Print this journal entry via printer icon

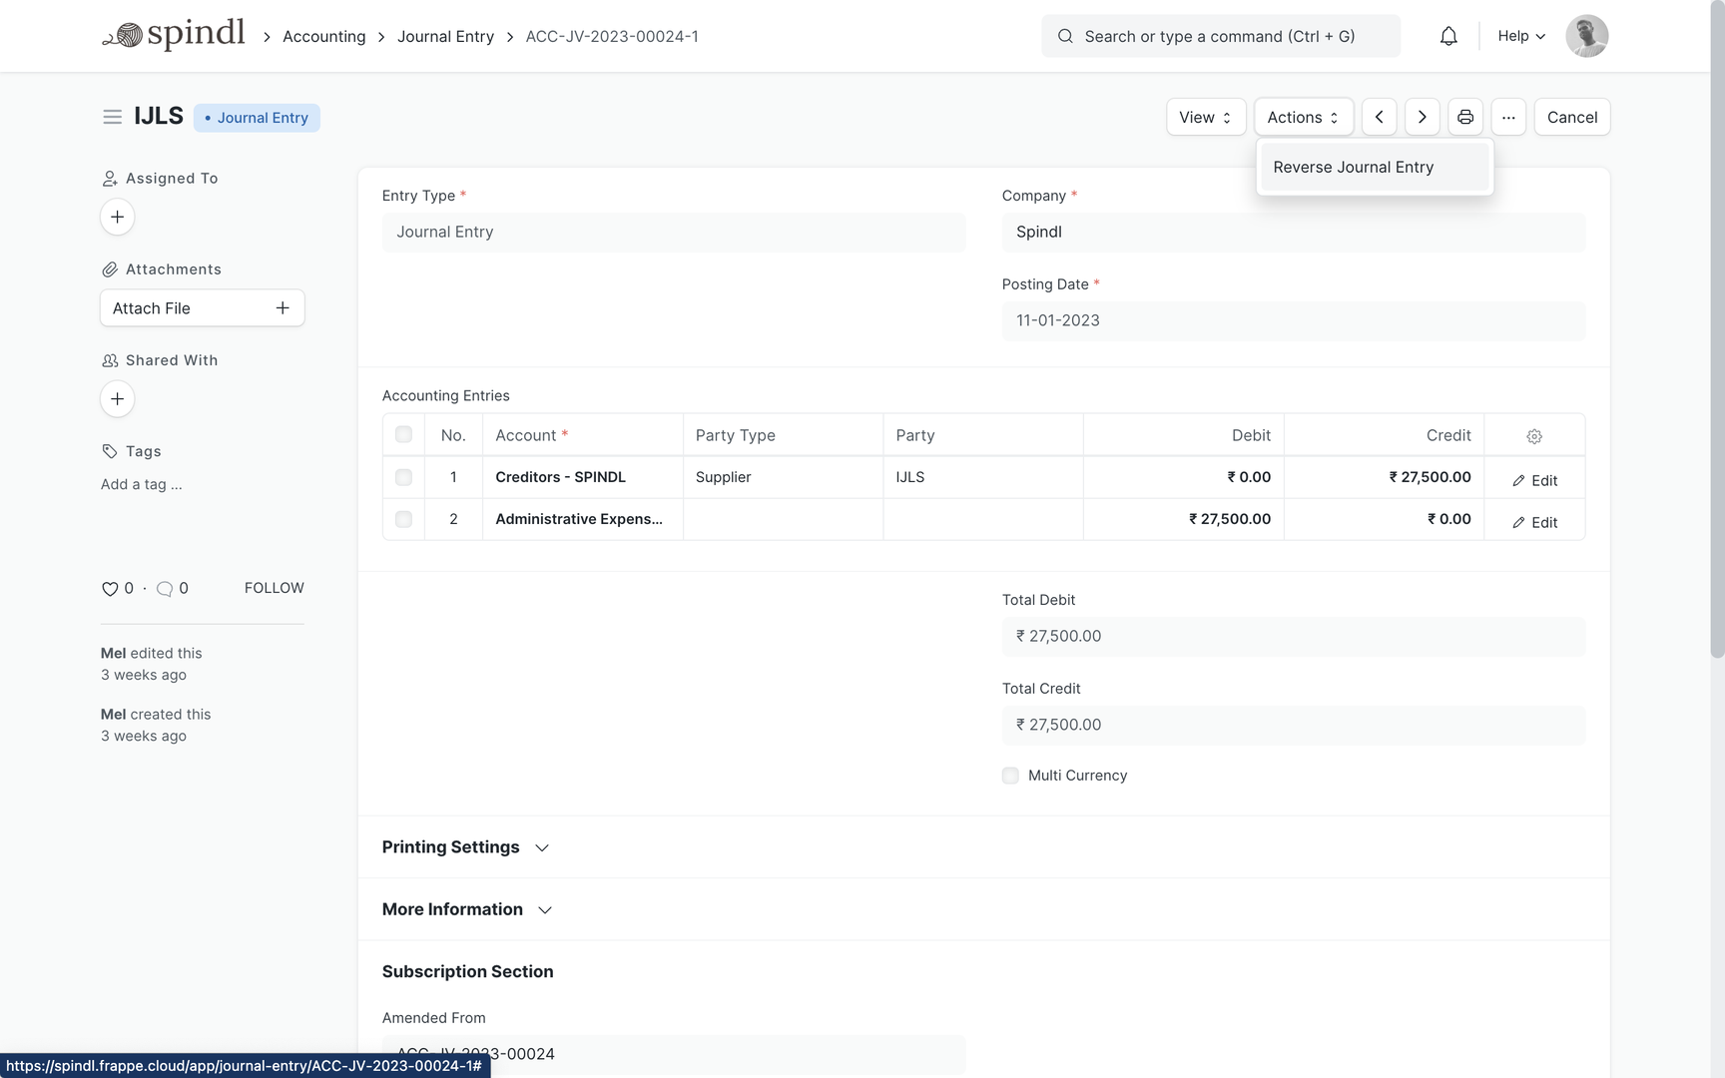tap(1464, 117)
